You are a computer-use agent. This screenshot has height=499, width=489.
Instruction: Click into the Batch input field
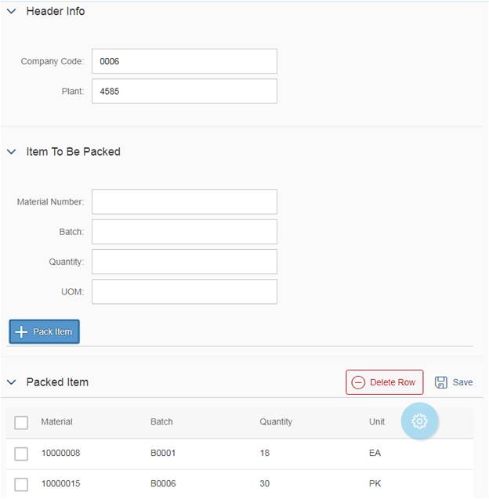(184, 232)
